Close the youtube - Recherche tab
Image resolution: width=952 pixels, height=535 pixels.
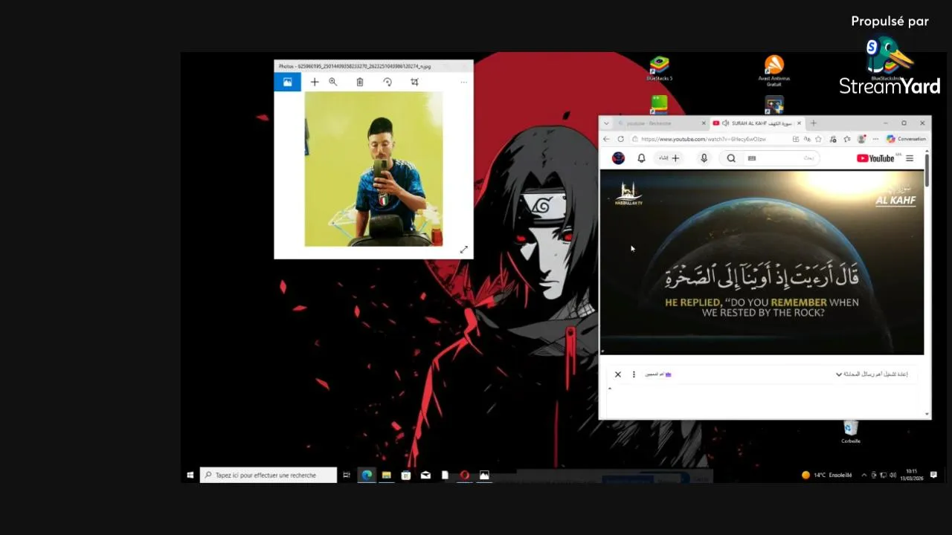704,123
